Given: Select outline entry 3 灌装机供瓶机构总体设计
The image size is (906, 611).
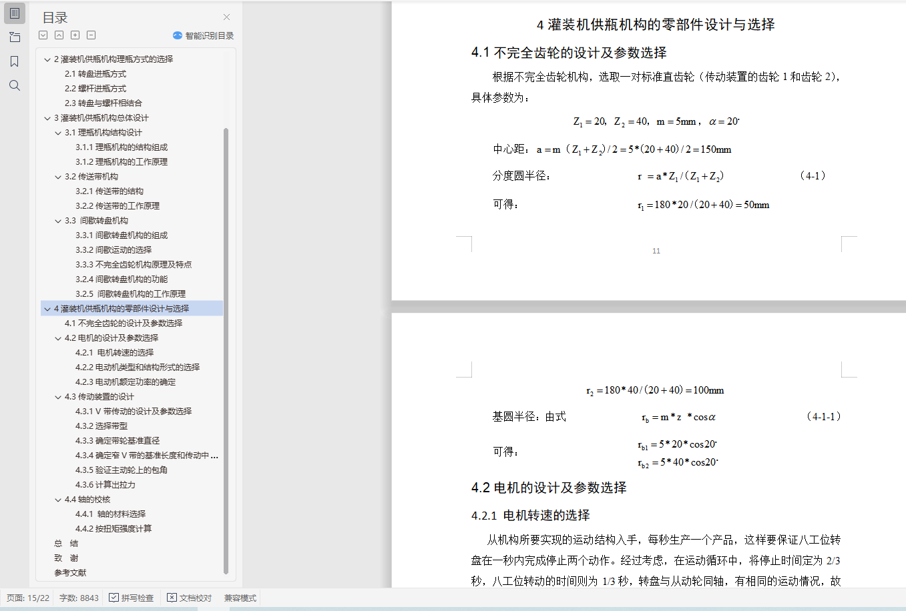Looking at the screenshot, I should coord(101,118).
